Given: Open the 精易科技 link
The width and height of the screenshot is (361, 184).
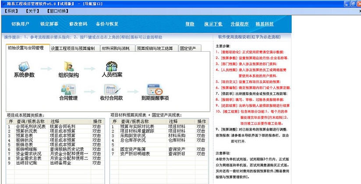Looking at the screenshot, I should 265,24.
